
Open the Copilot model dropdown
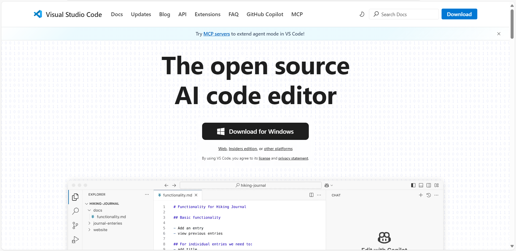[332, 185]
